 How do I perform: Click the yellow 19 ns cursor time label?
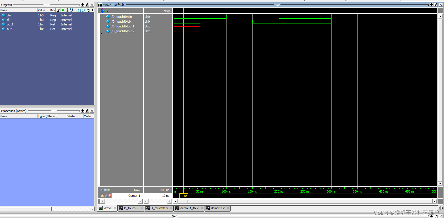(184, 196)
